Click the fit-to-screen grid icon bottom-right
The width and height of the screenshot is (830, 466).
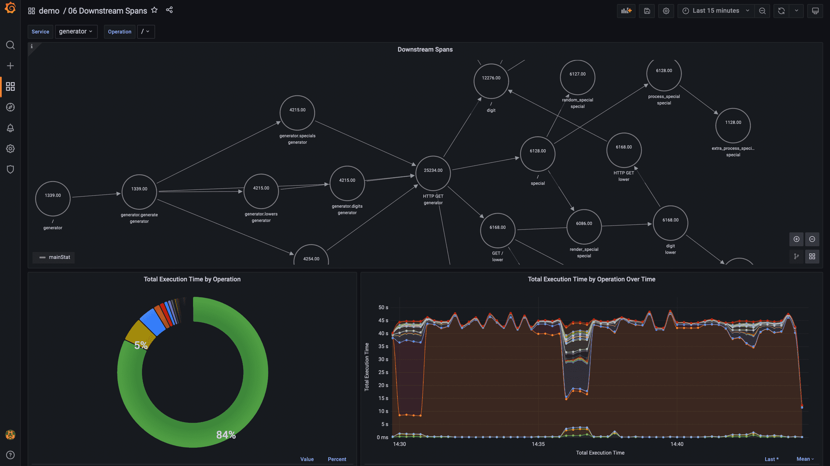point(812,257)
